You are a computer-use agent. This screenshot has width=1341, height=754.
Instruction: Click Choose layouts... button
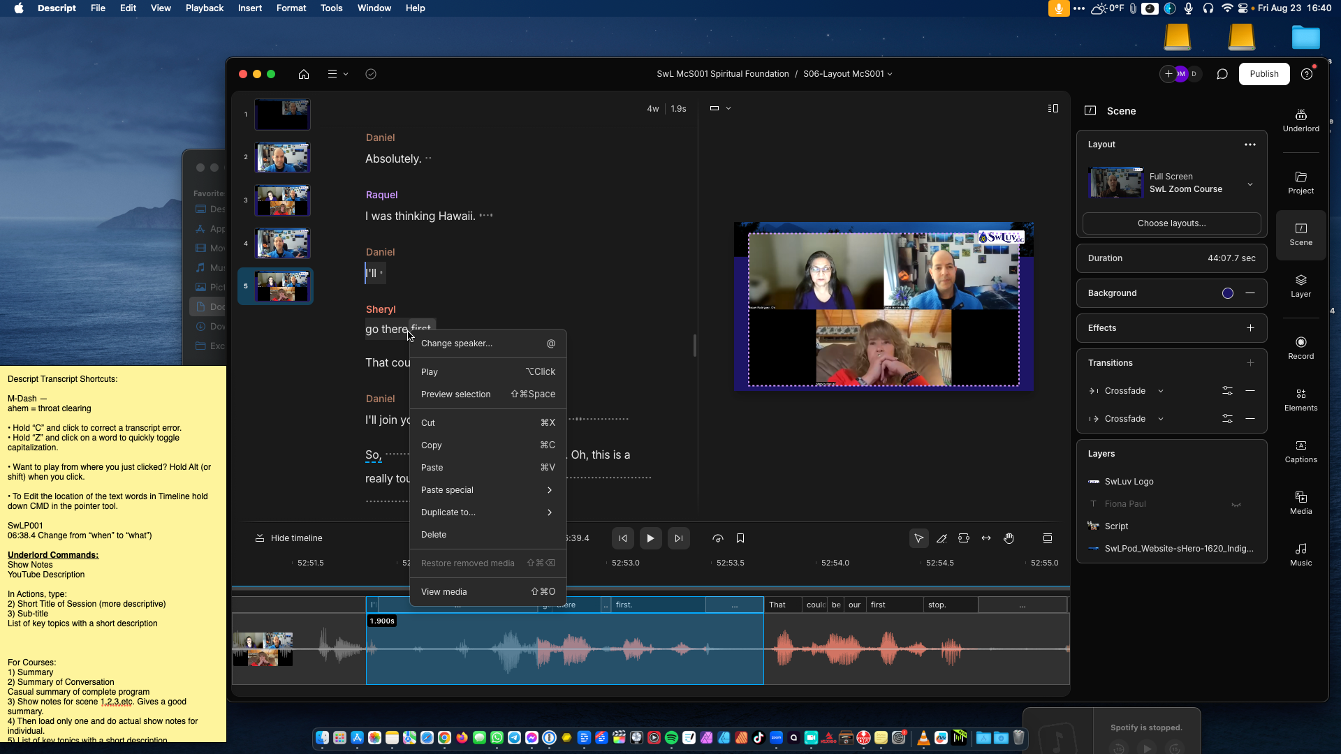click(1171, 223)
